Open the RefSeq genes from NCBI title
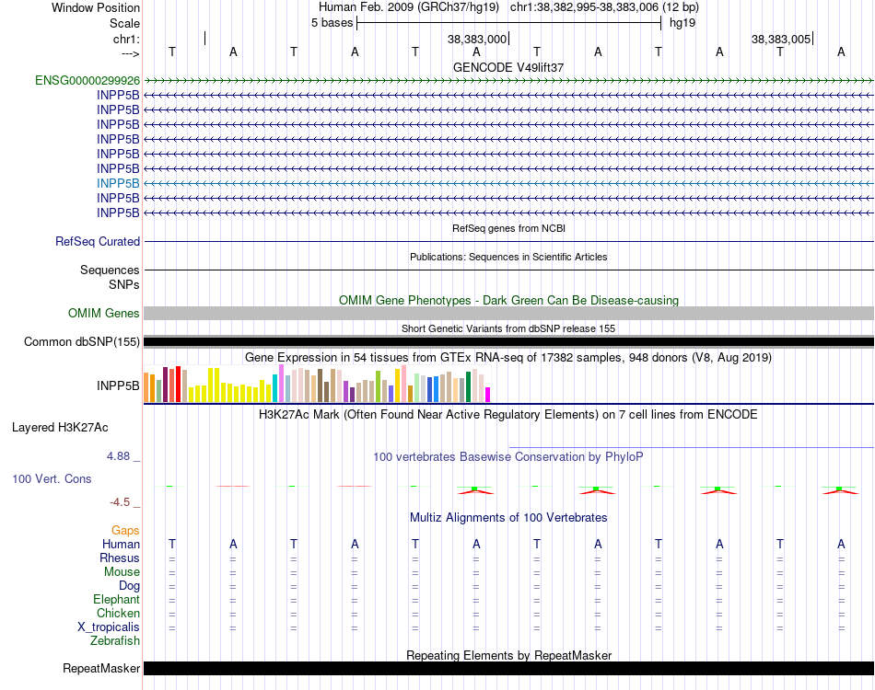This screenshot has height=690, width=875. pos(508,228)
